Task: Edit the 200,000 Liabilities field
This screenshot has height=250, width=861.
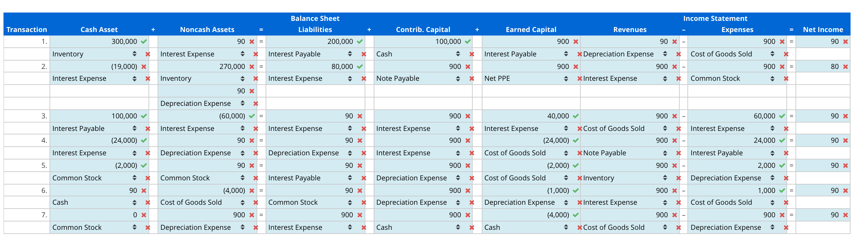Action: pos(311,41)
